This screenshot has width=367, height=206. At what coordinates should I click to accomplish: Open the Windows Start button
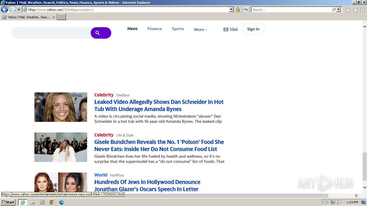[x=8, y=202]
